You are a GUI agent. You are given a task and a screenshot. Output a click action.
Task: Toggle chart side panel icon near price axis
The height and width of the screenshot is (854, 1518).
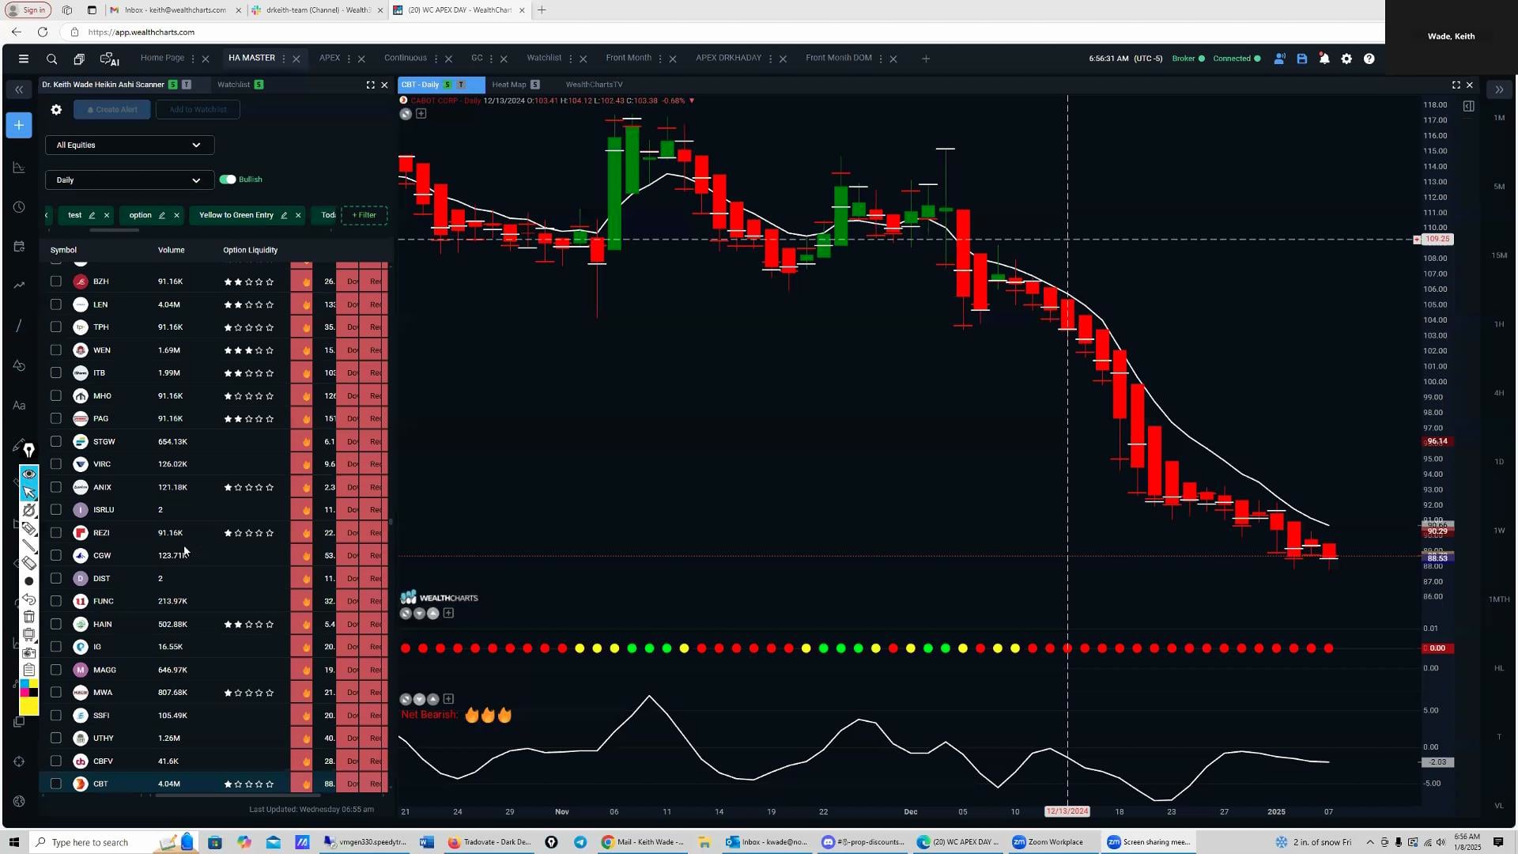[x=1468, y=106]
